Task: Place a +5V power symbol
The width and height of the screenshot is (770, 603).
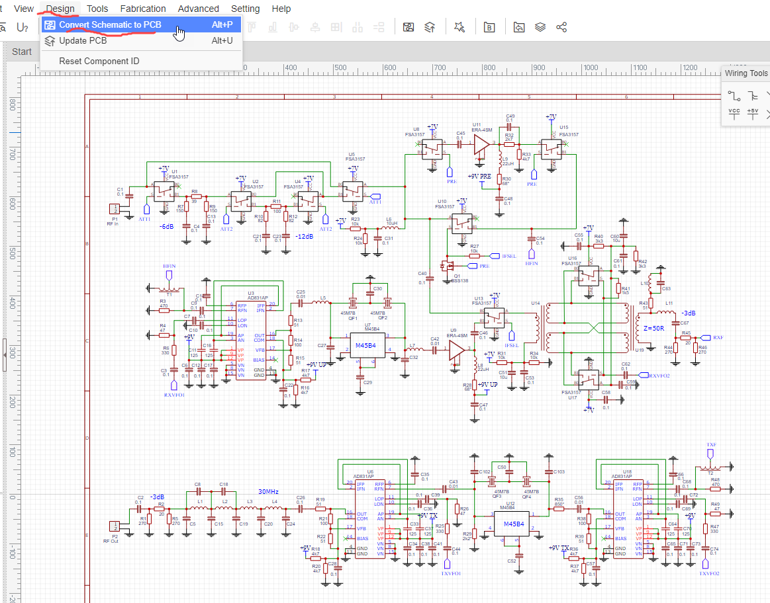Action: click(753, 114)
